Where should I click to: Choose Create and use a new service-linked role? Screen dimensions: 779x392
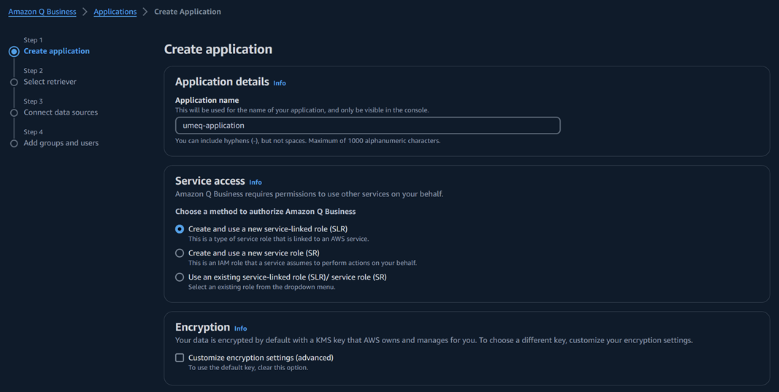coord(180,229)
